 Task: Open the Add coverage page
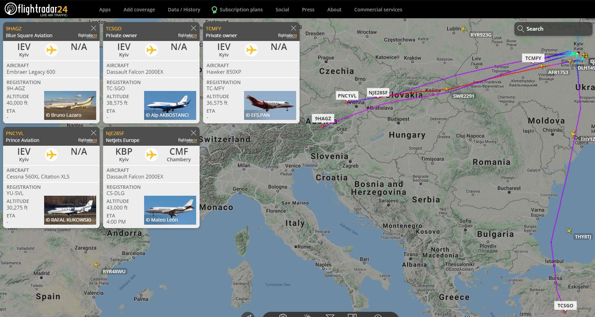[139, 10]
